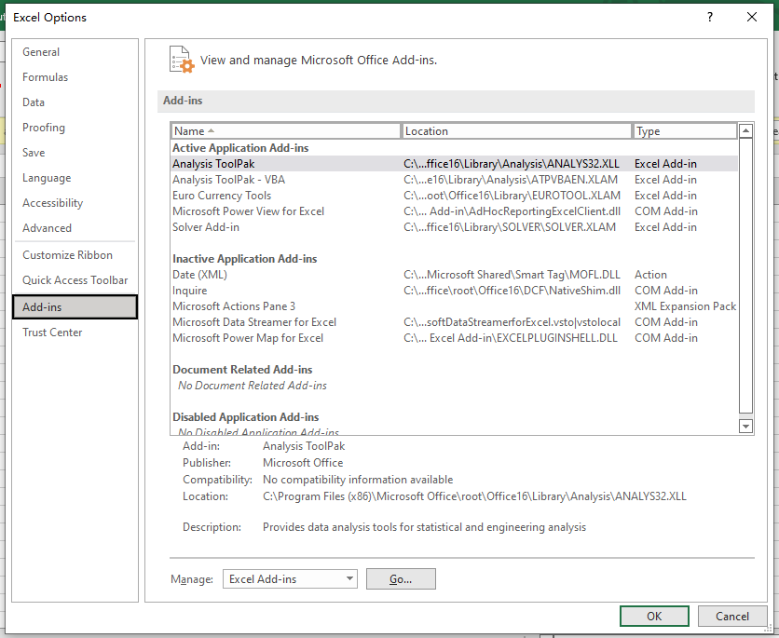
Task: Open the Help question mark button
Action: [x=710, y=18]
